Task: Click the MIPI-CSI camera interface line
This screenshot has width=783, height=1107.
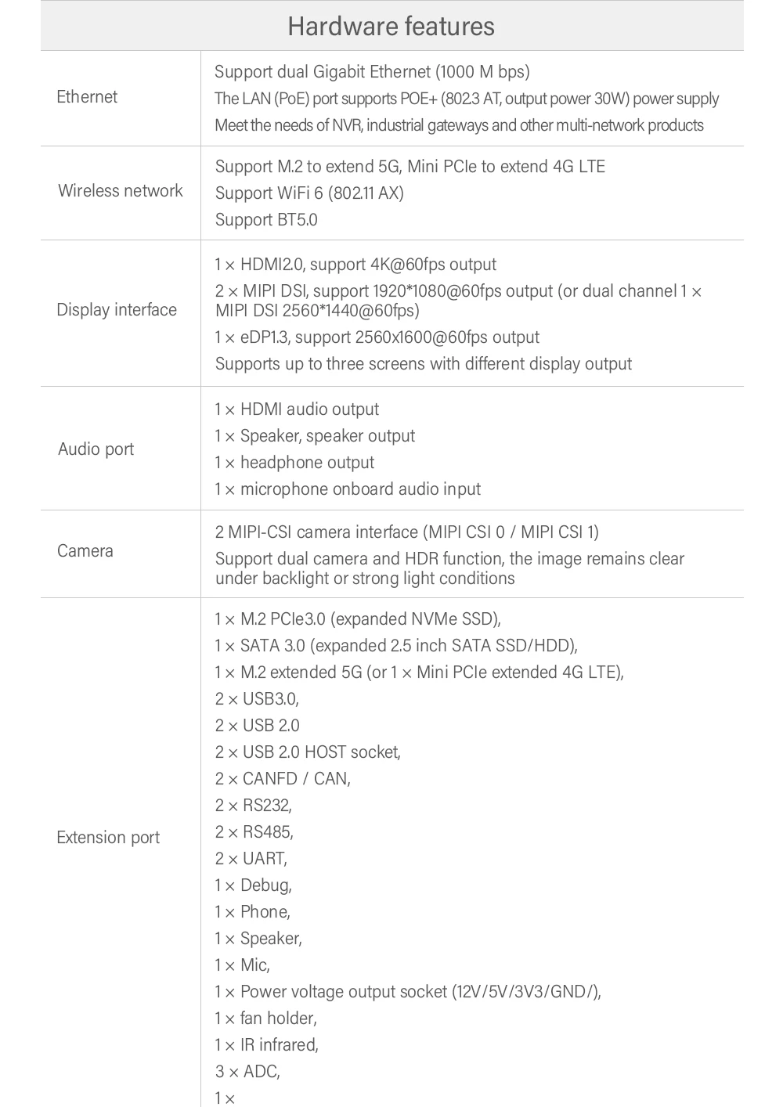Action: tap(406, 532)
